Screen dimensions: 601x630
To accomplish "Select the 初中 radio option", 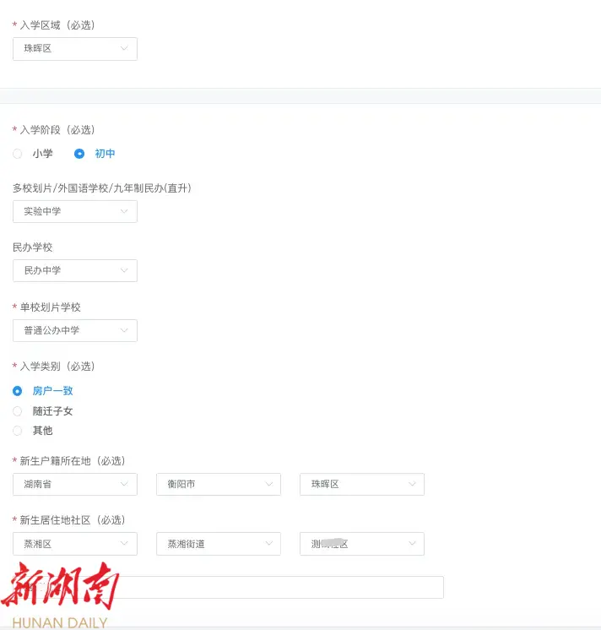I will point(79,154).
